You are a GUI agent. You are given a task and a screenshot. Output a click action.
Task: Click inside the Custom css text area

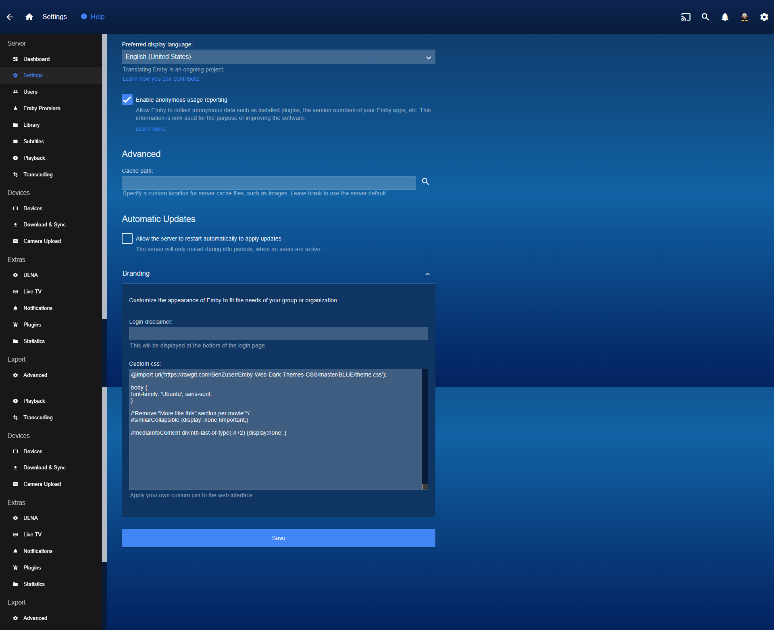click(275, 429)
